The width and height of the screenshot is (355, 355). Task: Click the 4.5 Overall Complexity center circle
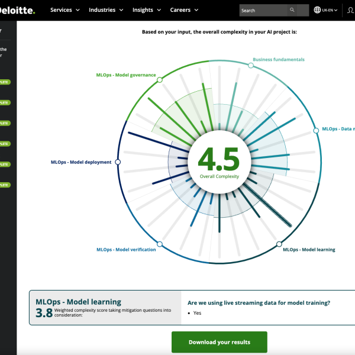219,162
